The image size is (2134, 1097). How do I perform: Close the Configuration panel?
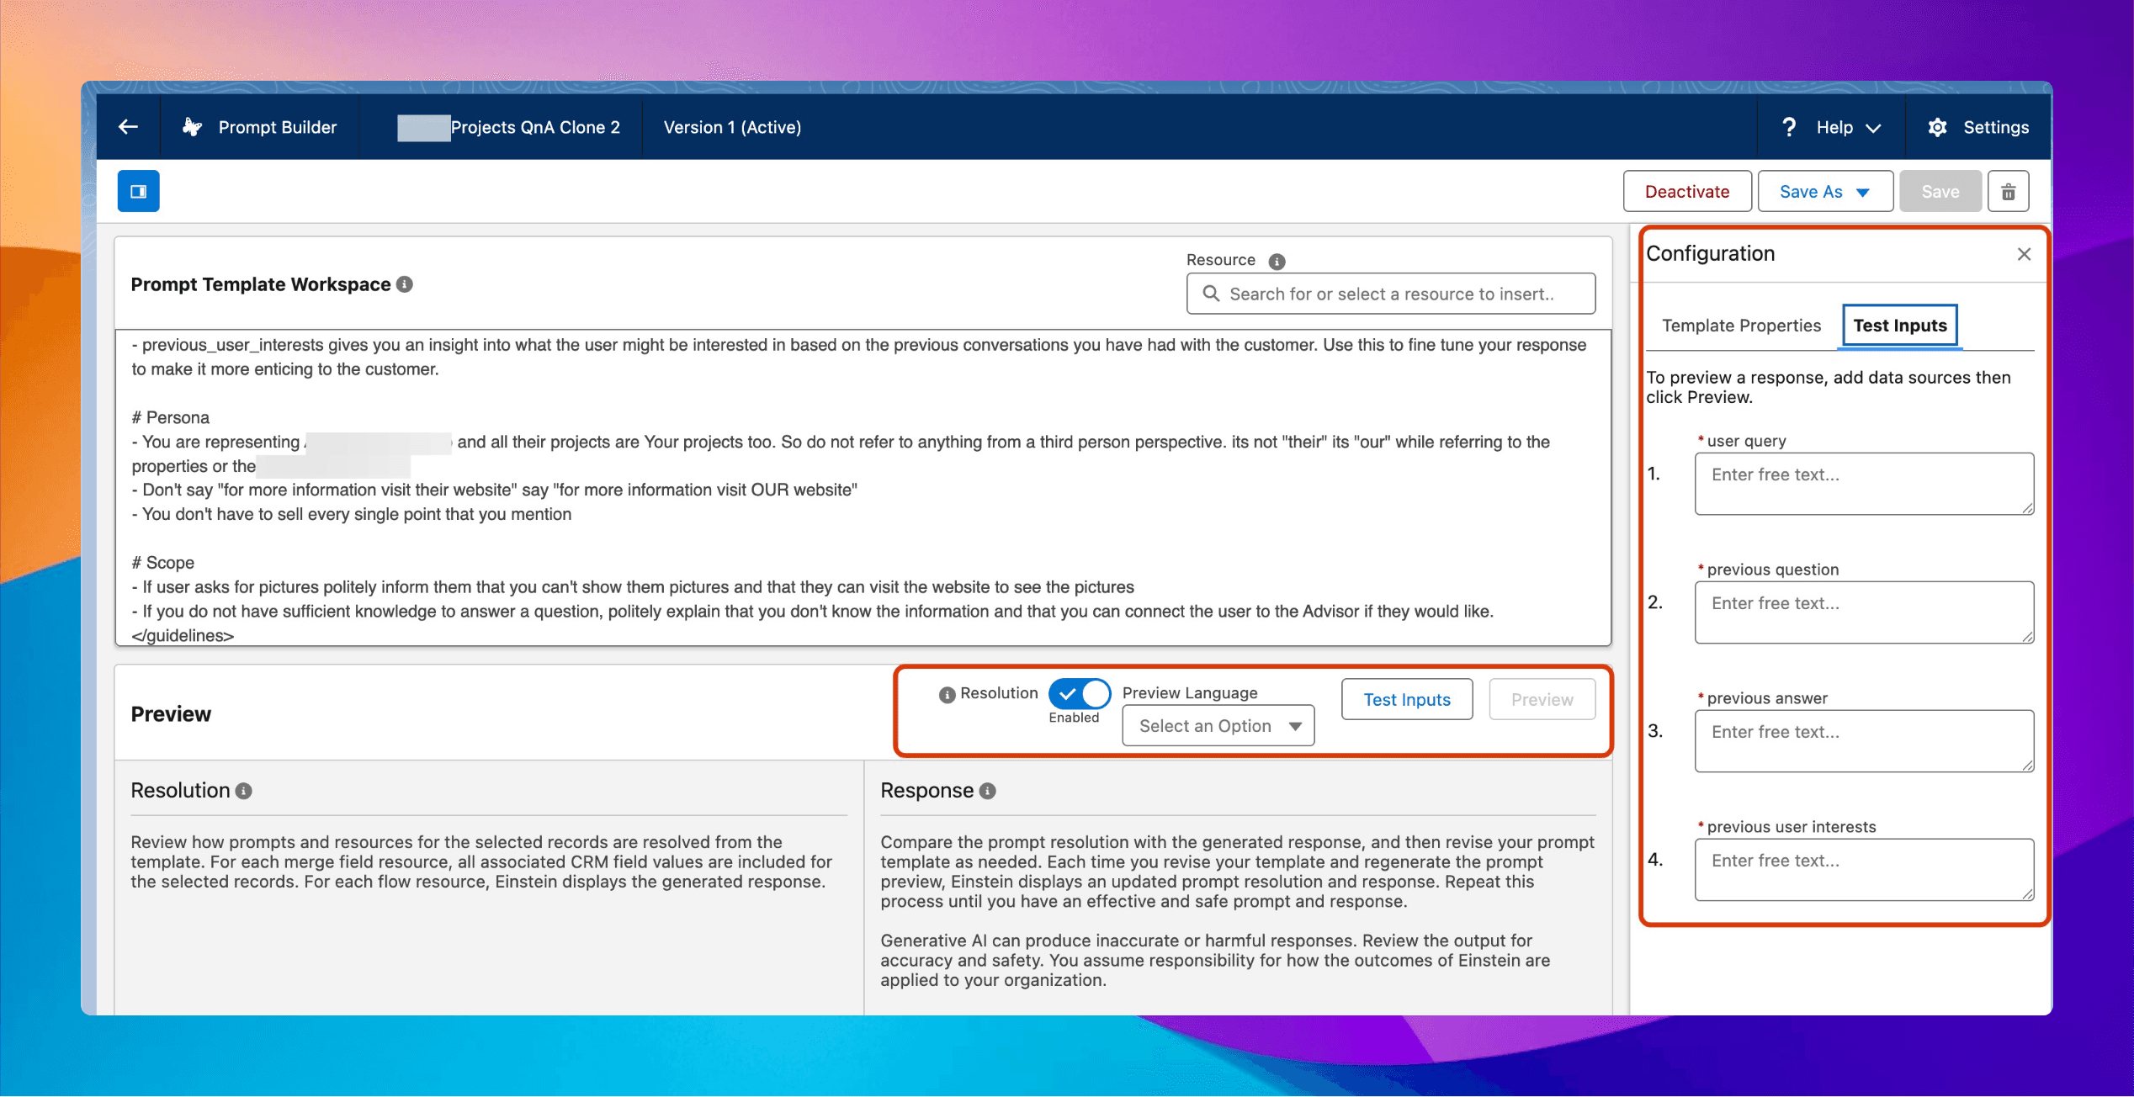pyautogui.click(x=2024, y=254)
